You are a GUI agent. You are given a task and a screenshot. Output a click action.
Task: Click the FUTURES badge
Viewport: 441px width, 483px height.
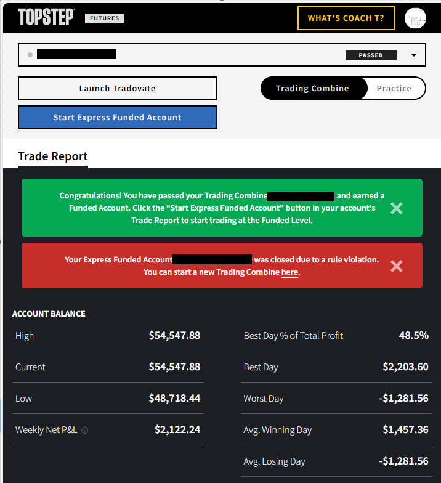(x=105, y=18)
